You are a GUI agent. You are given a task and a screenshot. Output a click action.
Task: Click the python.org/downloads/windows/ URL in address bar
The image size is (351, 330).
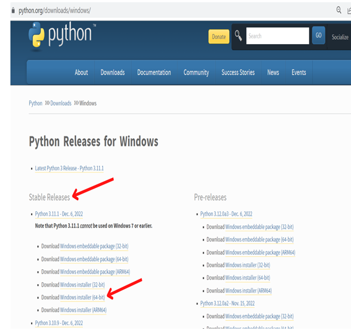[x=54, y=11]
